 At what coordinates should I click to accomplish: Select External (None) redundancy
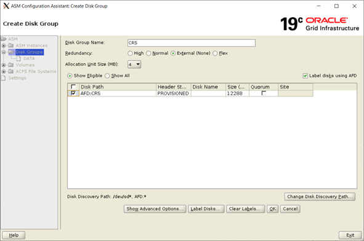173,53
